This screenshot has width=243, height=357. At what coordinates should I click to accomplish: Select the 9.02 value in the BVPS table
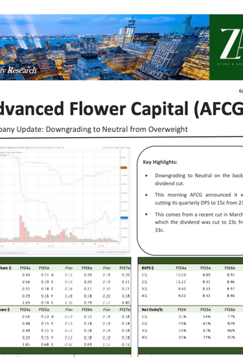coord(182,296)
